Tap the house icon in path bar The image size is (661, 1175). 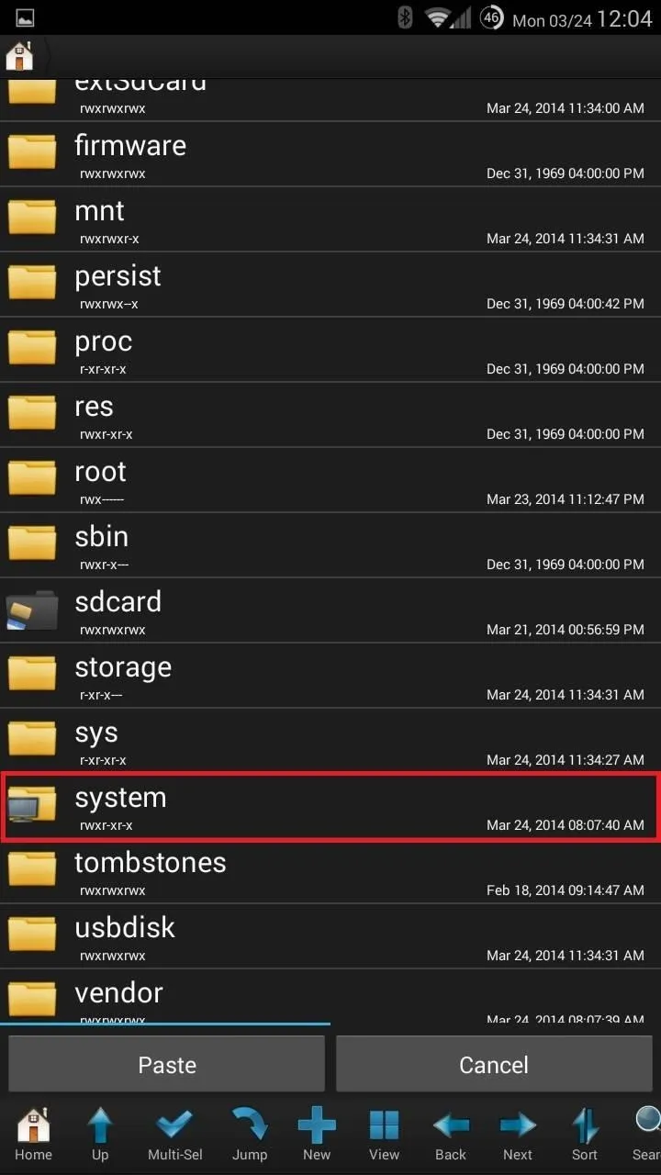(x=20, y=56)
